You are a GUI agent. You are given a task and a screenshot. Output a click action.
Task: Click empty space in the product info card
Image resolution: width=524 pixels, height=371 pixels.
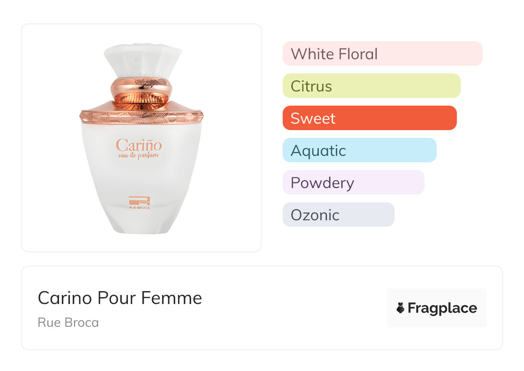pos(293,309)
